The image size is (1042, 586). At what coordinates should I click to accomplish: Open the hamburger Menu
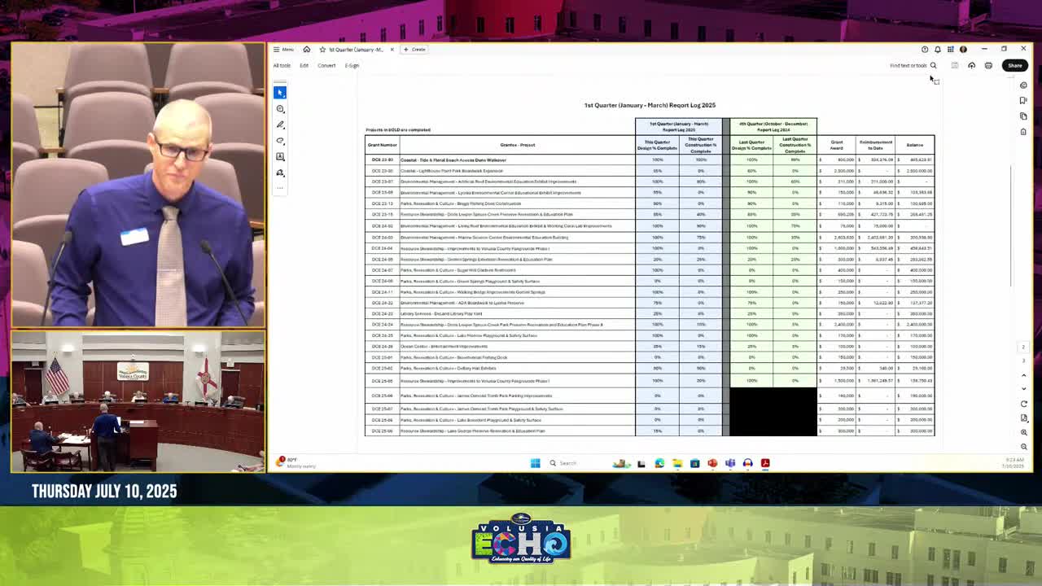tap(283, 50)
